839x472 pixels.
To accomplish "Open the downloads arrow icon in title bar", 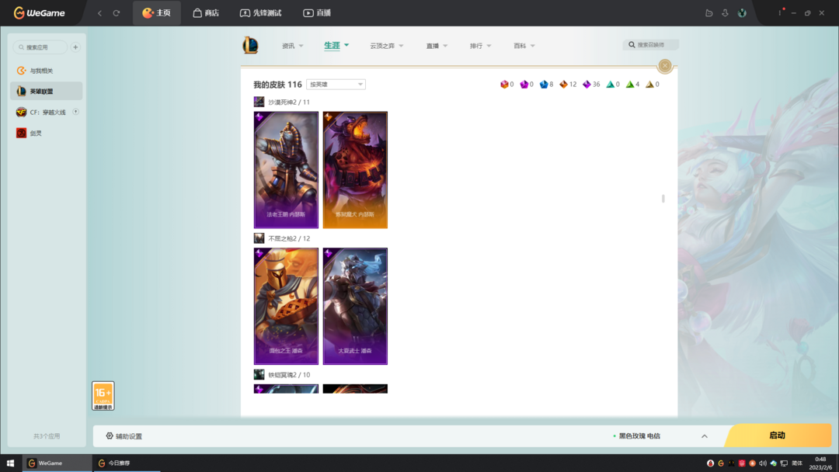I will point(725,13).
